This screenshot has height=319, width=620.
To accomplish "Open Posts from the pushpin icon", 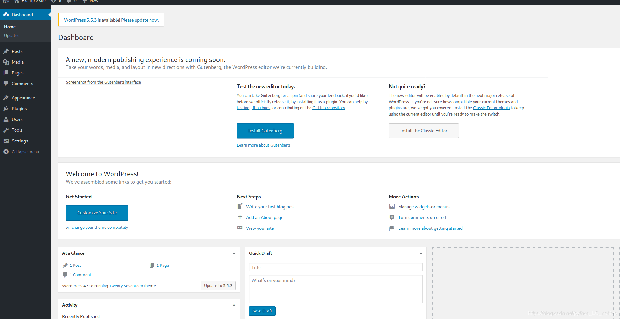I will pos(6,51).
